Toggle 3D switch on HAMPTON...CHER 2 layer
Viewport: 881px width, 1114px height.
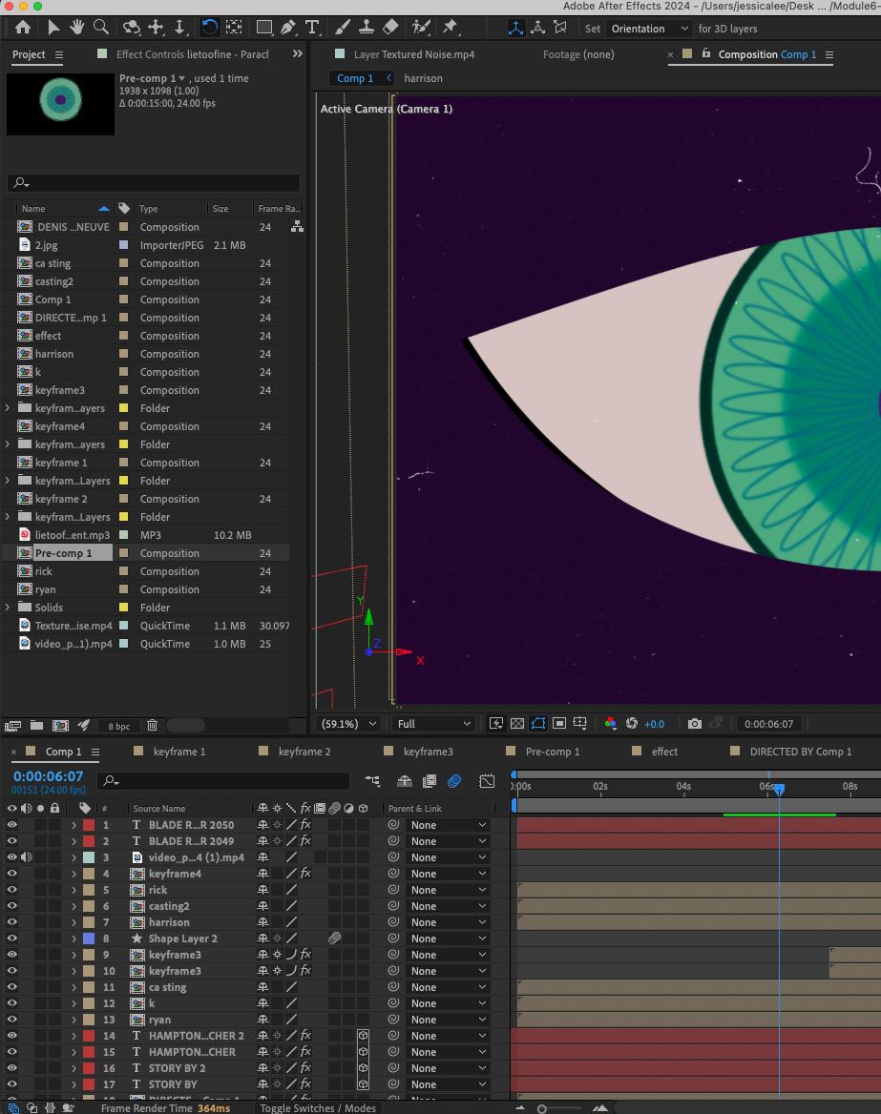pyautogui.click(x=363, y=1036)
